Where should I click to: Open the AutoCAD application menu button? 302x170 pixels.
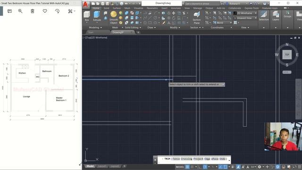point(85,4)
